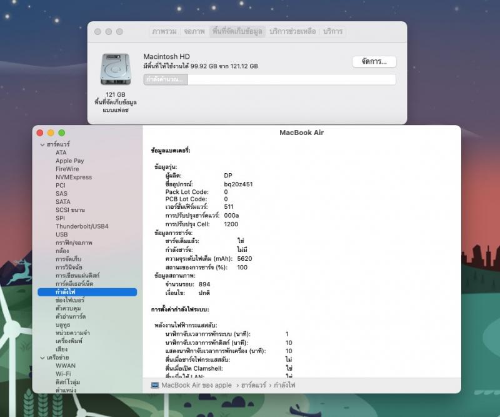Screen dimensions: 500x417
Task: Select the SCSI ขนาน item
Action: coord(70,210)
